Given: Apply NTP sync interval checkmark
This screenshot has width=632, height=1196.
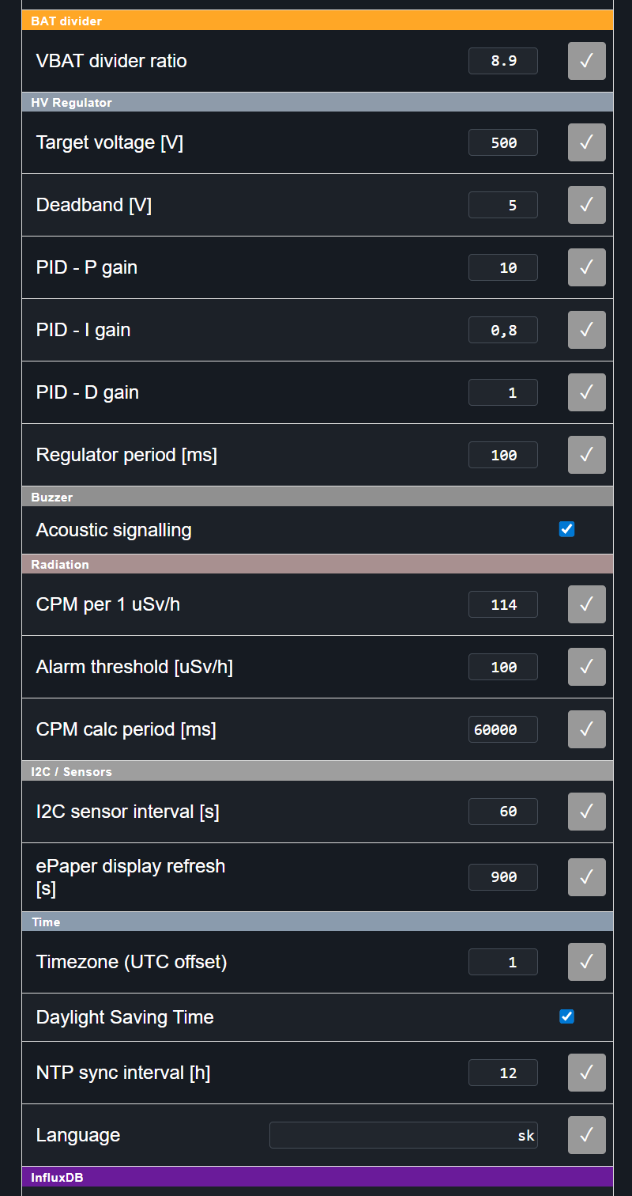Looking at the screenshot, I should [587, 1073].
